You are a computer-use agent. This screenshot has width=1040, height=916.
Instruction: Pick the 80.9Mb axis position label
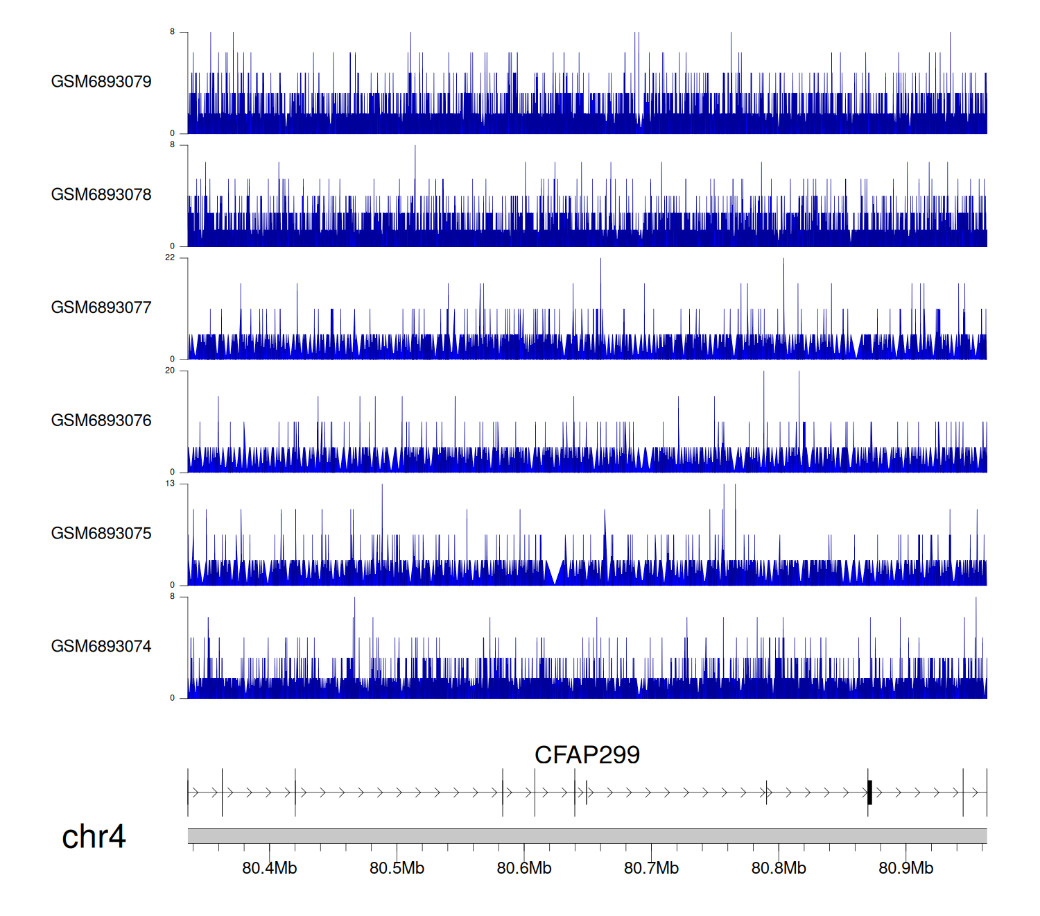(905, 868)
